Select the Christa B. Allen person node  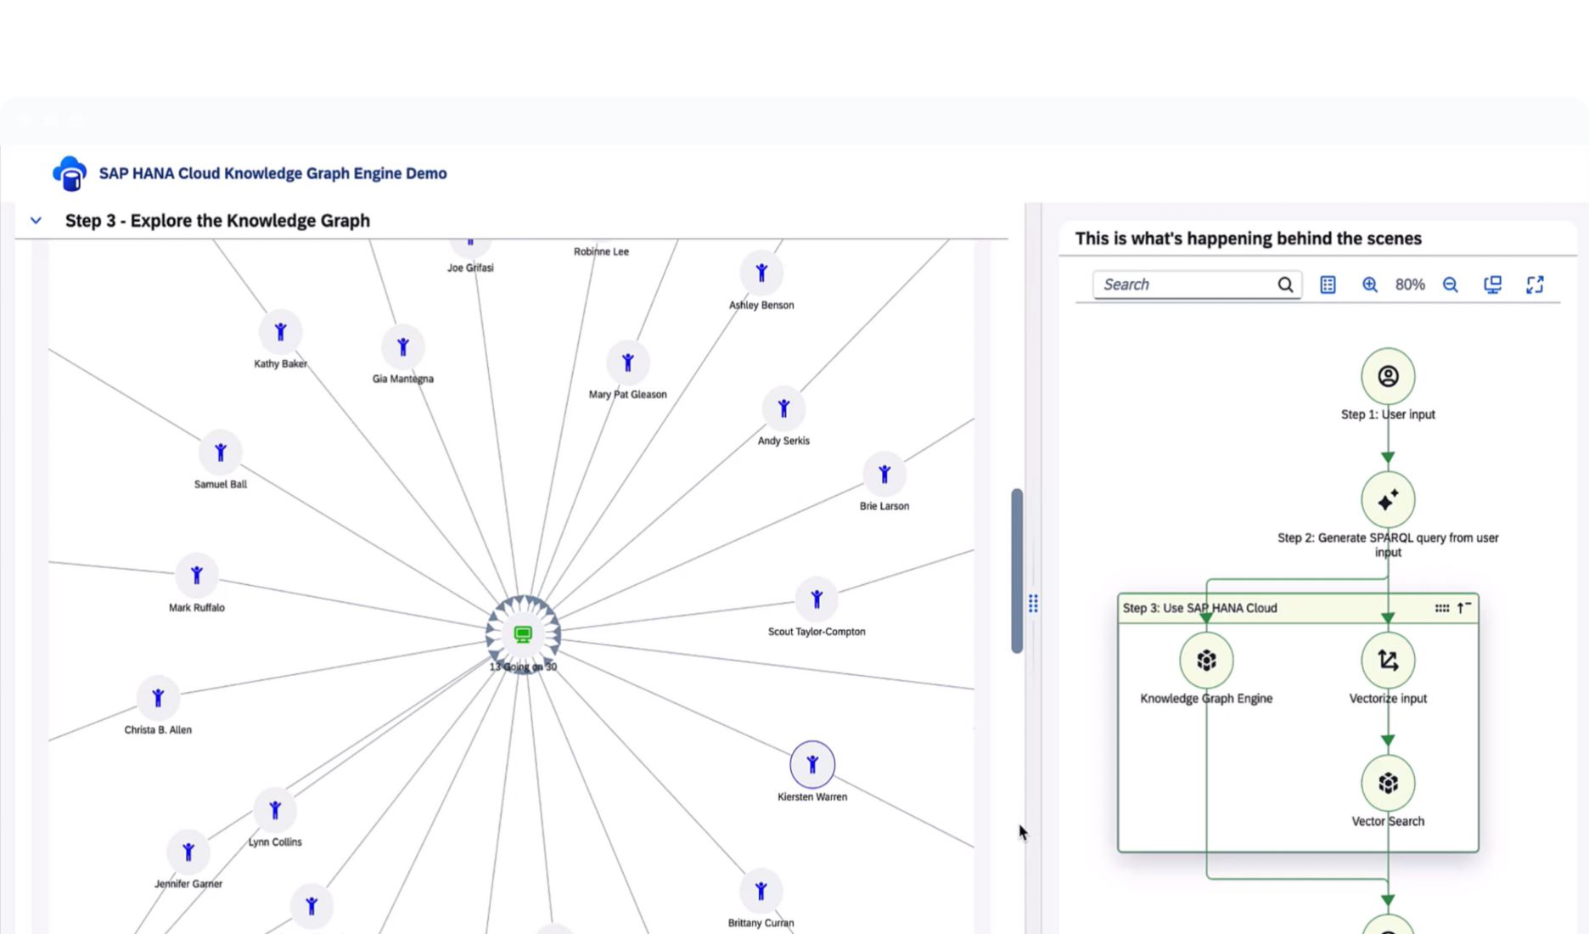point(158,698)
